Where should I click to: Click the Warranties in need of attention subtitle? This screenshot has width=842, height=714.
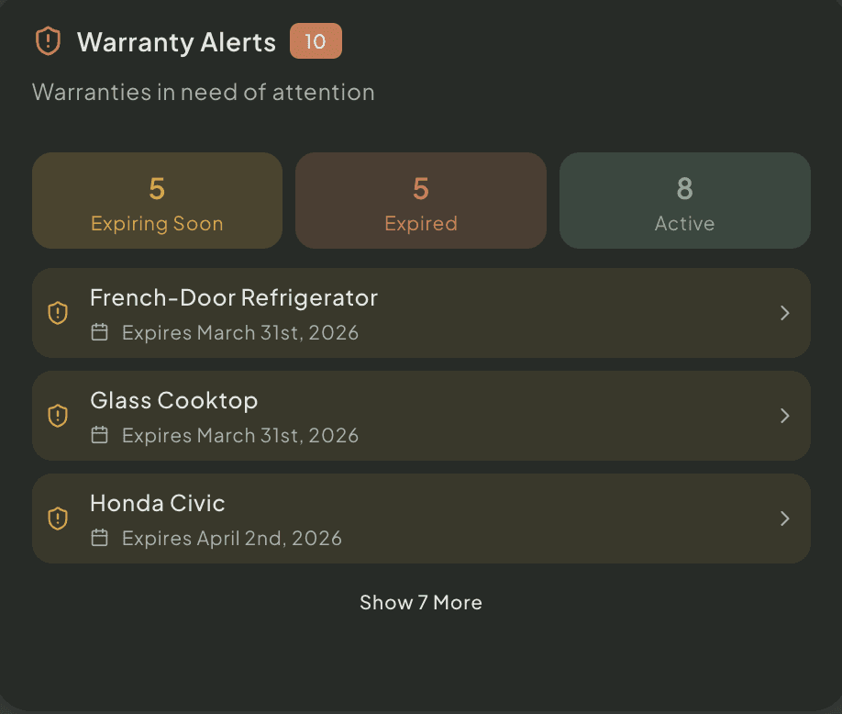(x=203, y=92)
